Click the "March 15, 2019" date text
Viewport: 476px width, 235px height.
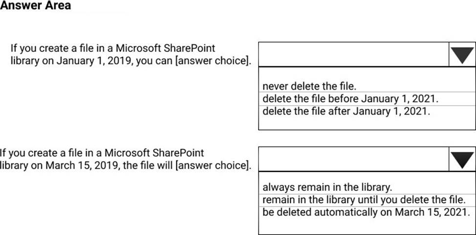76,165
